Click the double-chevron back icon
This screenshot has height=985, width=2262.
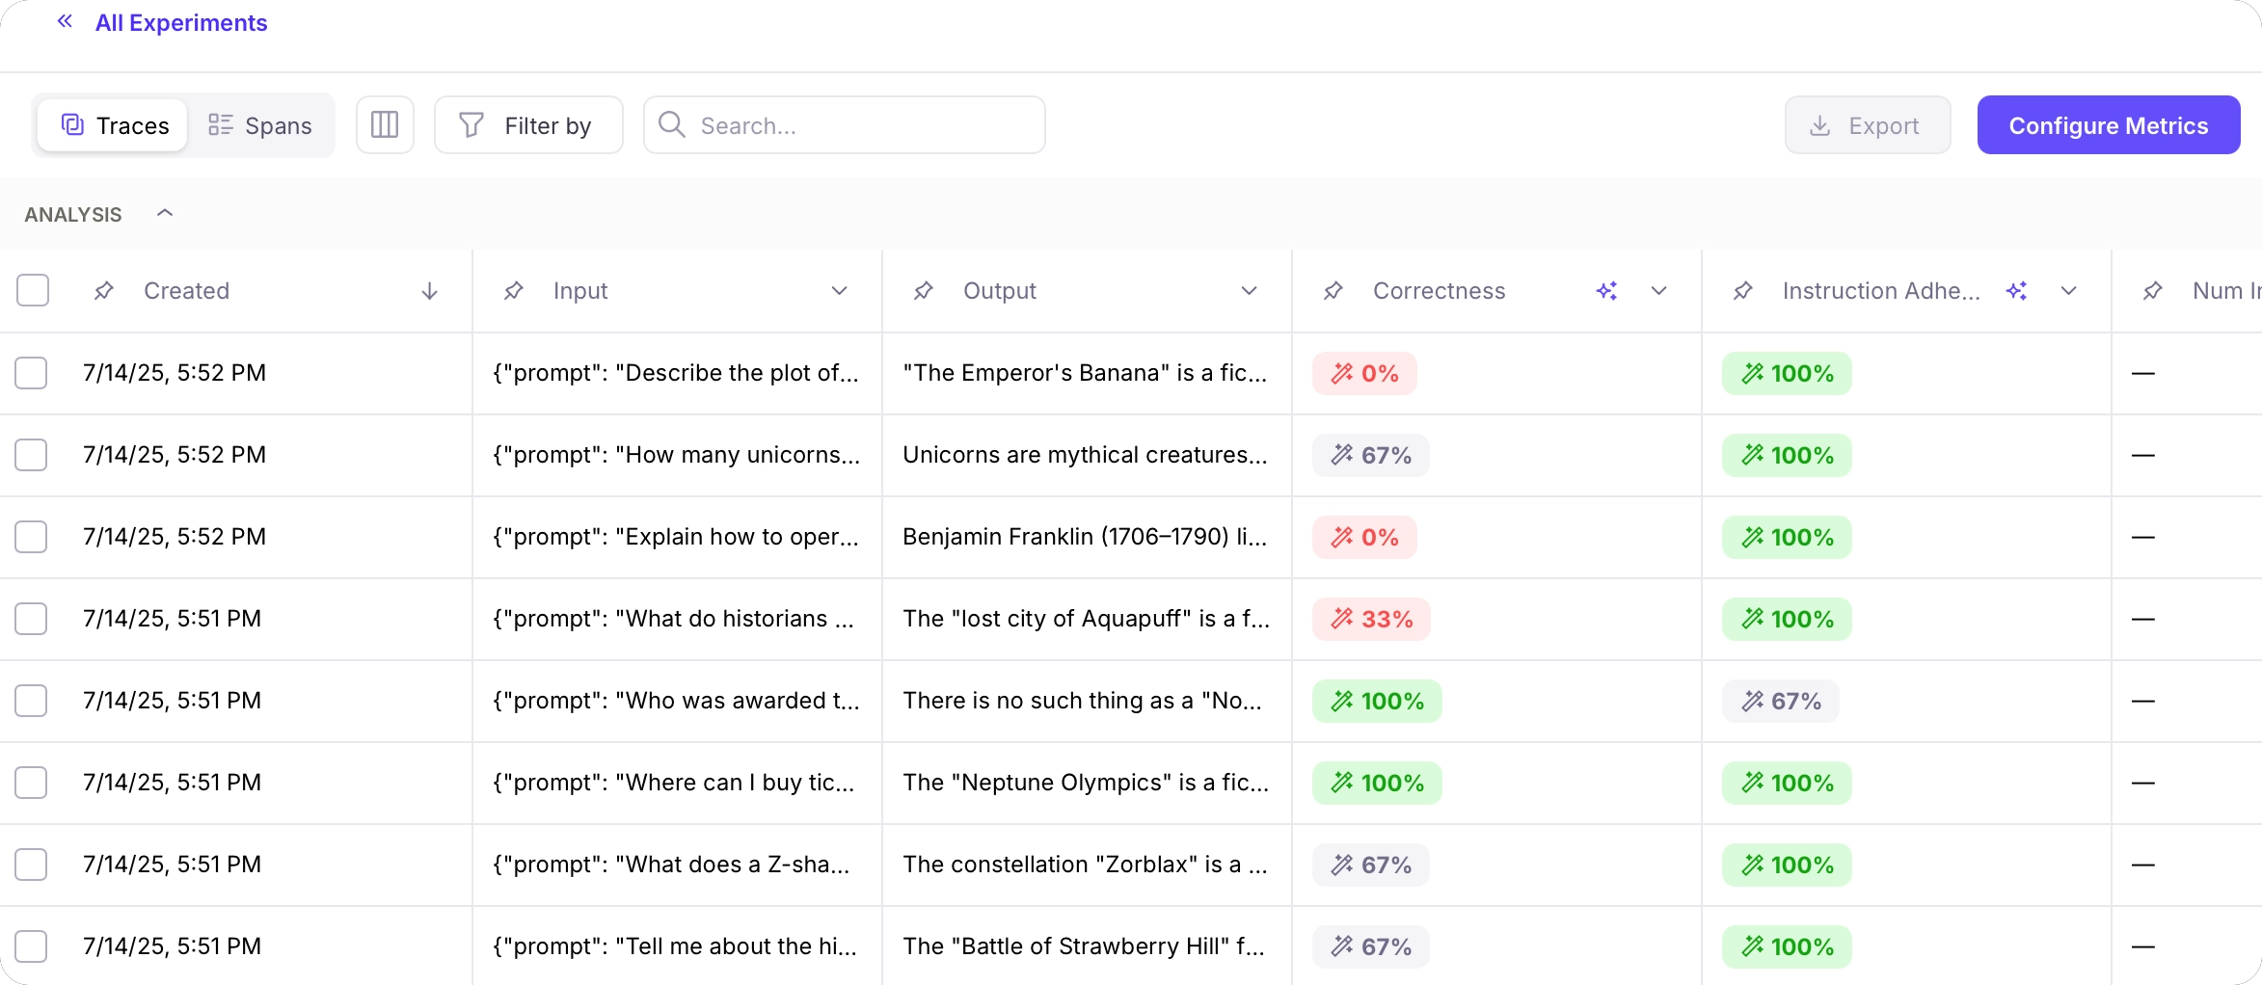point(65,21)
